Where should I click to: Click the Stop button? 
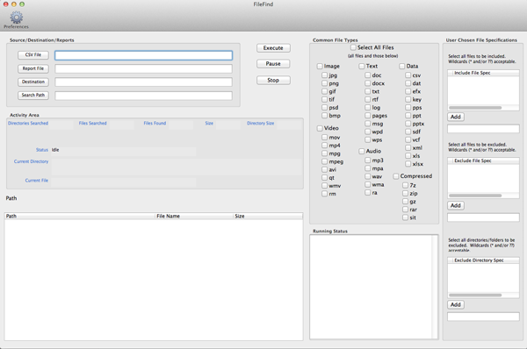click(x=273, y=80)
